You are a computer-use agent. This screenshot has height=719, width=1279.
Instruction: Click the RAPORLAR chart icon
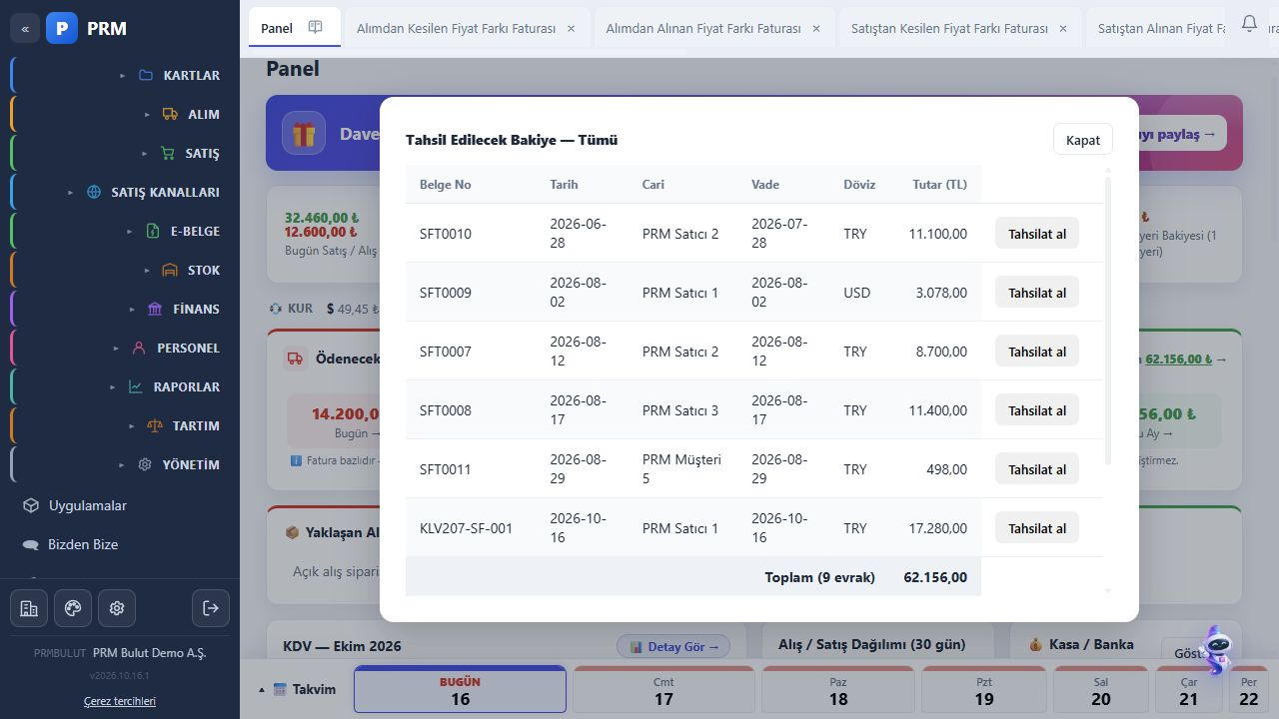135,386
